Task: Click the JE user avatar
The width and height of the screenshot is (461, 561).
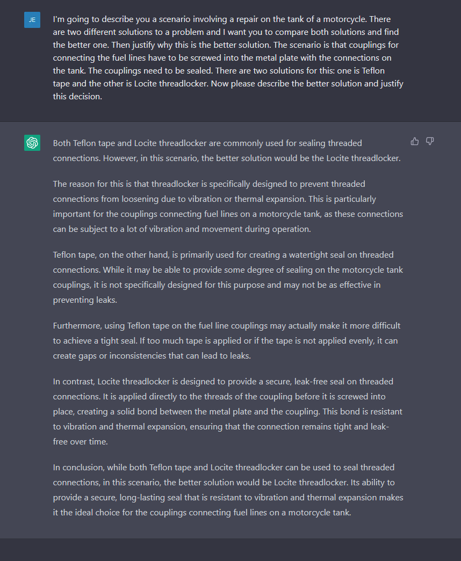Action: pos(32,20)
